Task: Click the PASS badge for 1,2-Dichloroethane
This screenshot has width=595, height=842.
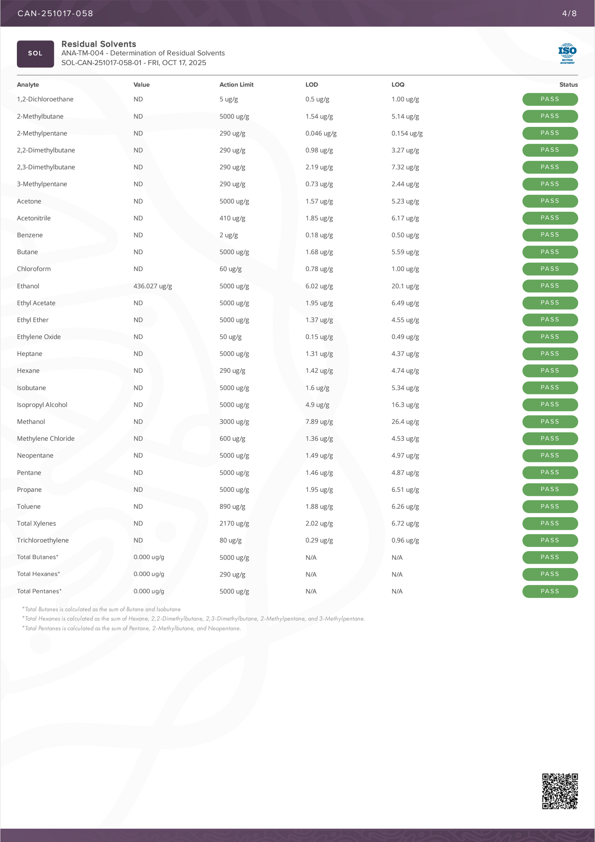Action: tap(550, 99)
